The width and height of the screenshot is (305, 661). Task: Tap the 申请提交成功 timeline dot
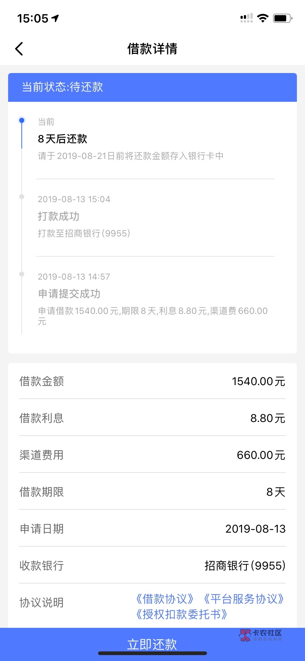point(22,274)
